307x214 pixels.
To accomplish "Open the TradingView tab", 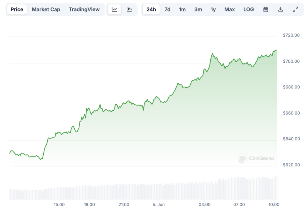I will tap(84, 9).
